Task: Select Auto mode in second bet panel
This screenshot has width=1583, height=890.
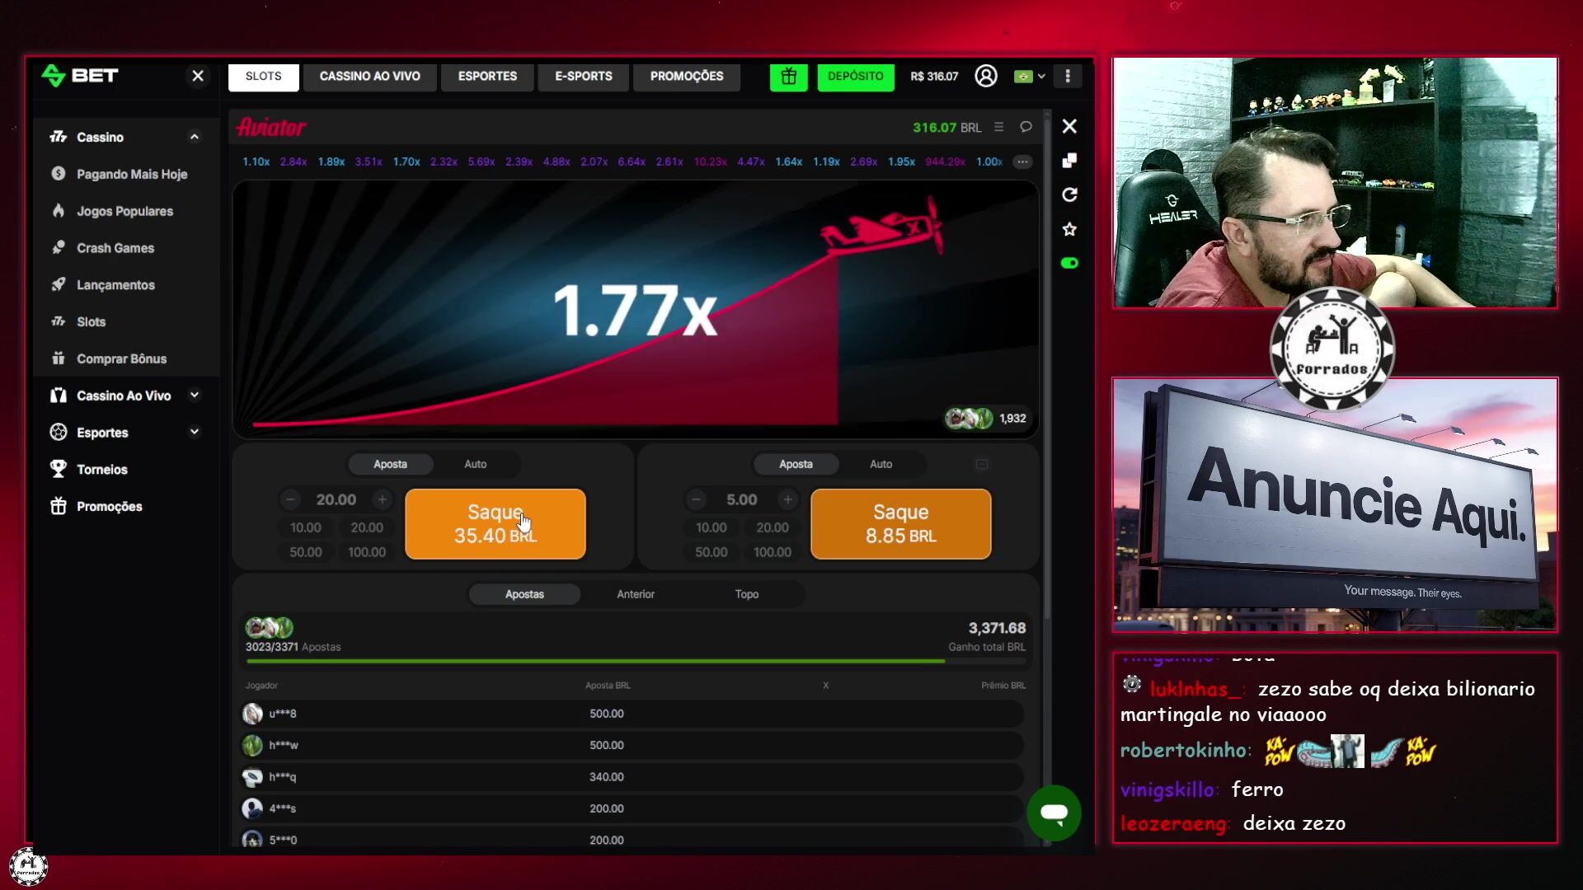Action: [x=881, y=465]
